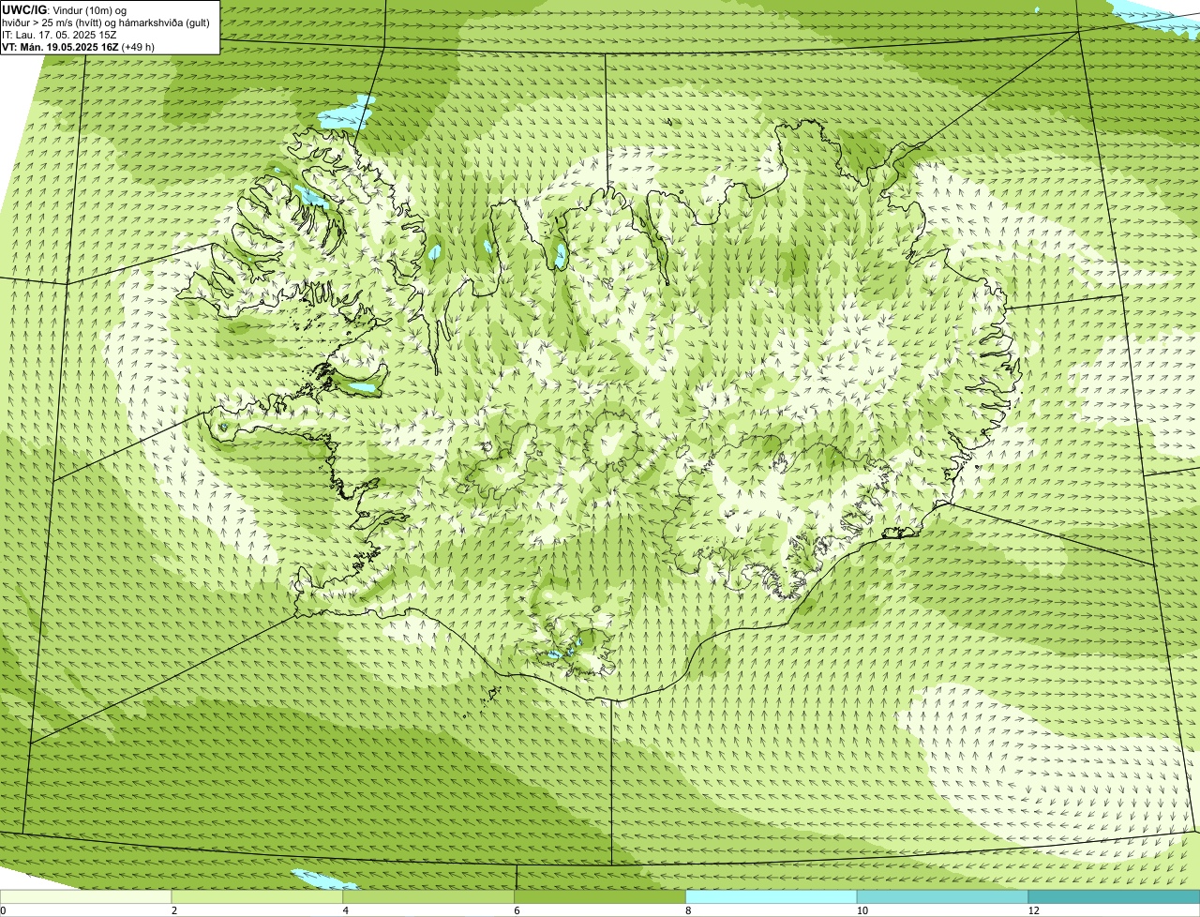Image resolution: width=1200 pixels, height=917 pixels.
Task: Click the "10" tick label on the color scale
Action: 862,910
